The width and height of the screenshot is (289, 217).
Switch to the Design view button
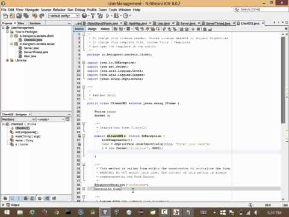coord(92,29)
